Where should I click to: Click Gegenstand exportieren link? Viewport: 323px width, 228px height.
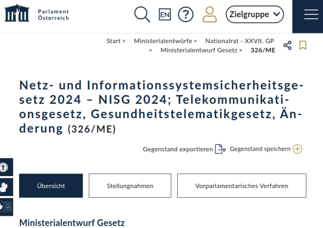click(x=178, y=149)
